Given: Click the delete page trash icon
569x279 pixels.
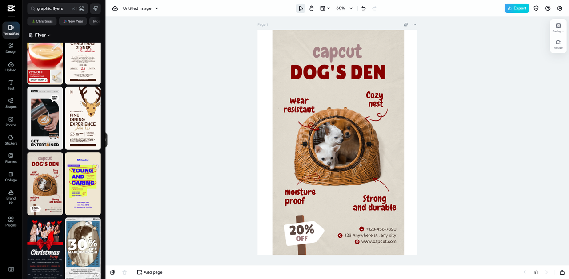Looking at the screenshot, I should pyautogui.click(x=124, y=272).
